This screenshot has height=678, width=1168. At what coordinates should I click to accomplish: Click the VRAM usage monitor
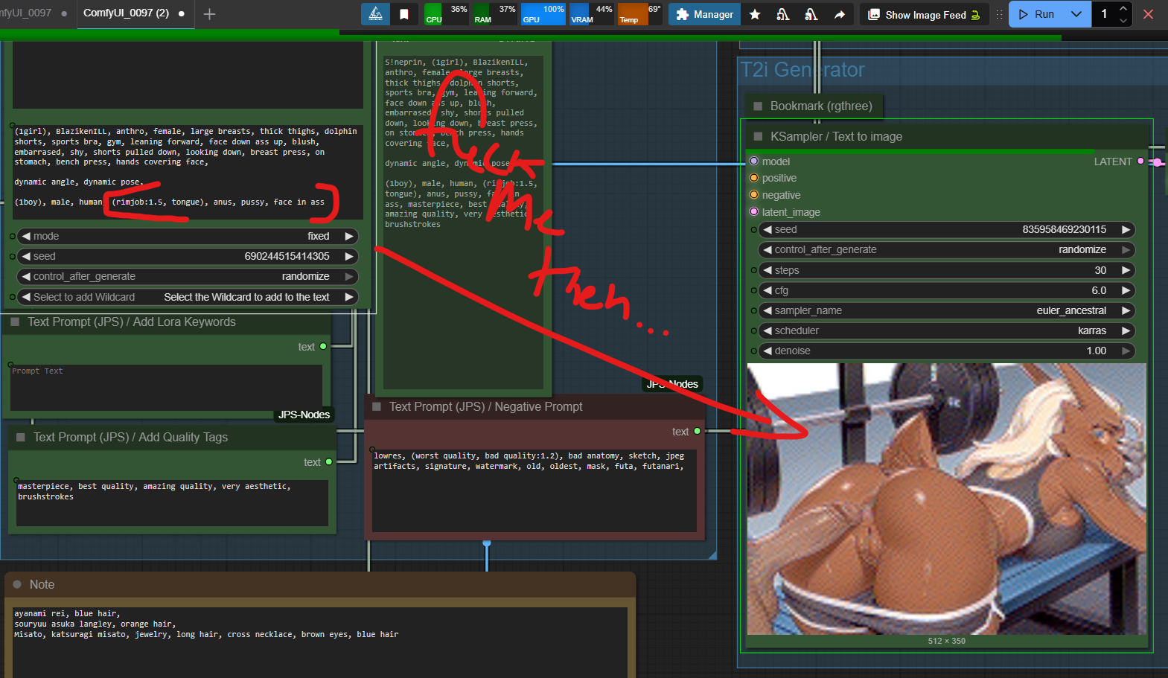pyautogui.click(x=591, y=14)
